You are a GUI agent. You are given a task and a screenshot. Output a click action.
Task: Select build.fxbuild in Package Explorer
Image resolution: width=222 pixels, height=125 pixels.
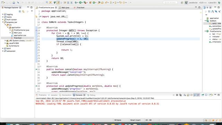pos(14,46)
